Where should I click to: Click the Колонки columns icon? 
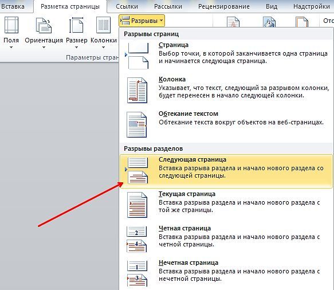point(103,25)
